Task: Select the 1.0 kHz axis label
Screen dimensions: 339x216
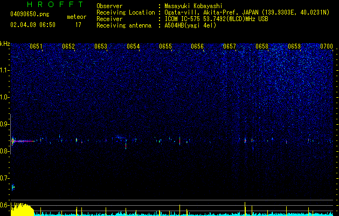Action: tap(4, 97)
